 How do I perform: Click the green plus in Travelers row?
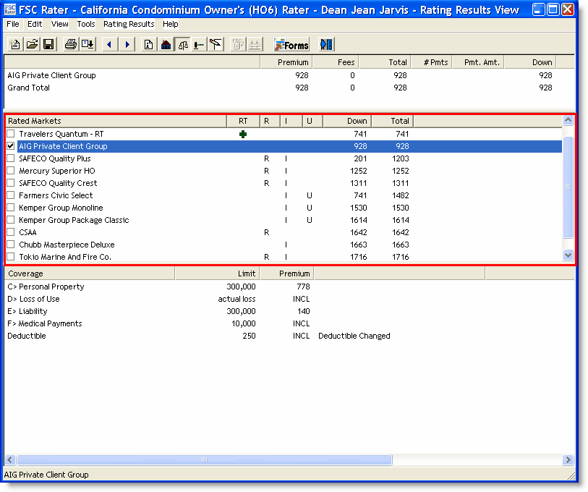pyautogui.click(x=243, y=134)
